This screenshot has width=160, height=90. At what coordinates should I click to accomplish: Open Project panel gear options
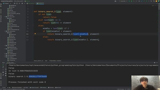[x=22, y=3]
